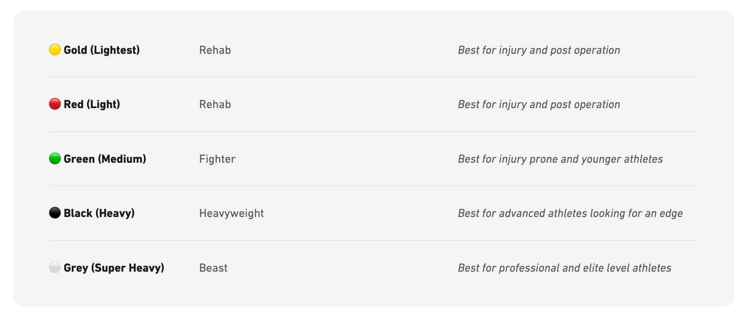Click "Best for professional and elite" description
Image resolution: width=740 pixels, height=310 pixels.
tap(564, 268)
